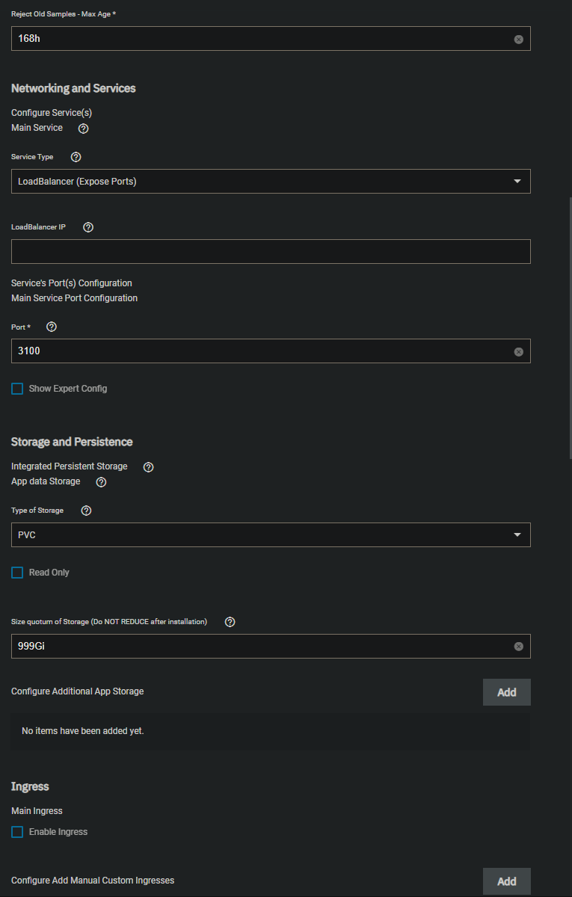Click the Port field help icon
This screenshot has width=572, height=897.
pos(51,327)
